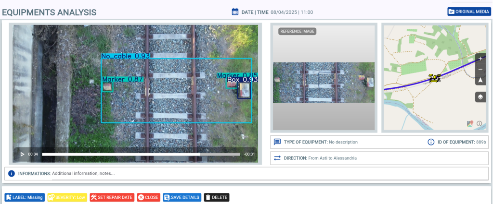493x204 pixels.
Task: Click Set Repair Date button
Action: [112, 197]
